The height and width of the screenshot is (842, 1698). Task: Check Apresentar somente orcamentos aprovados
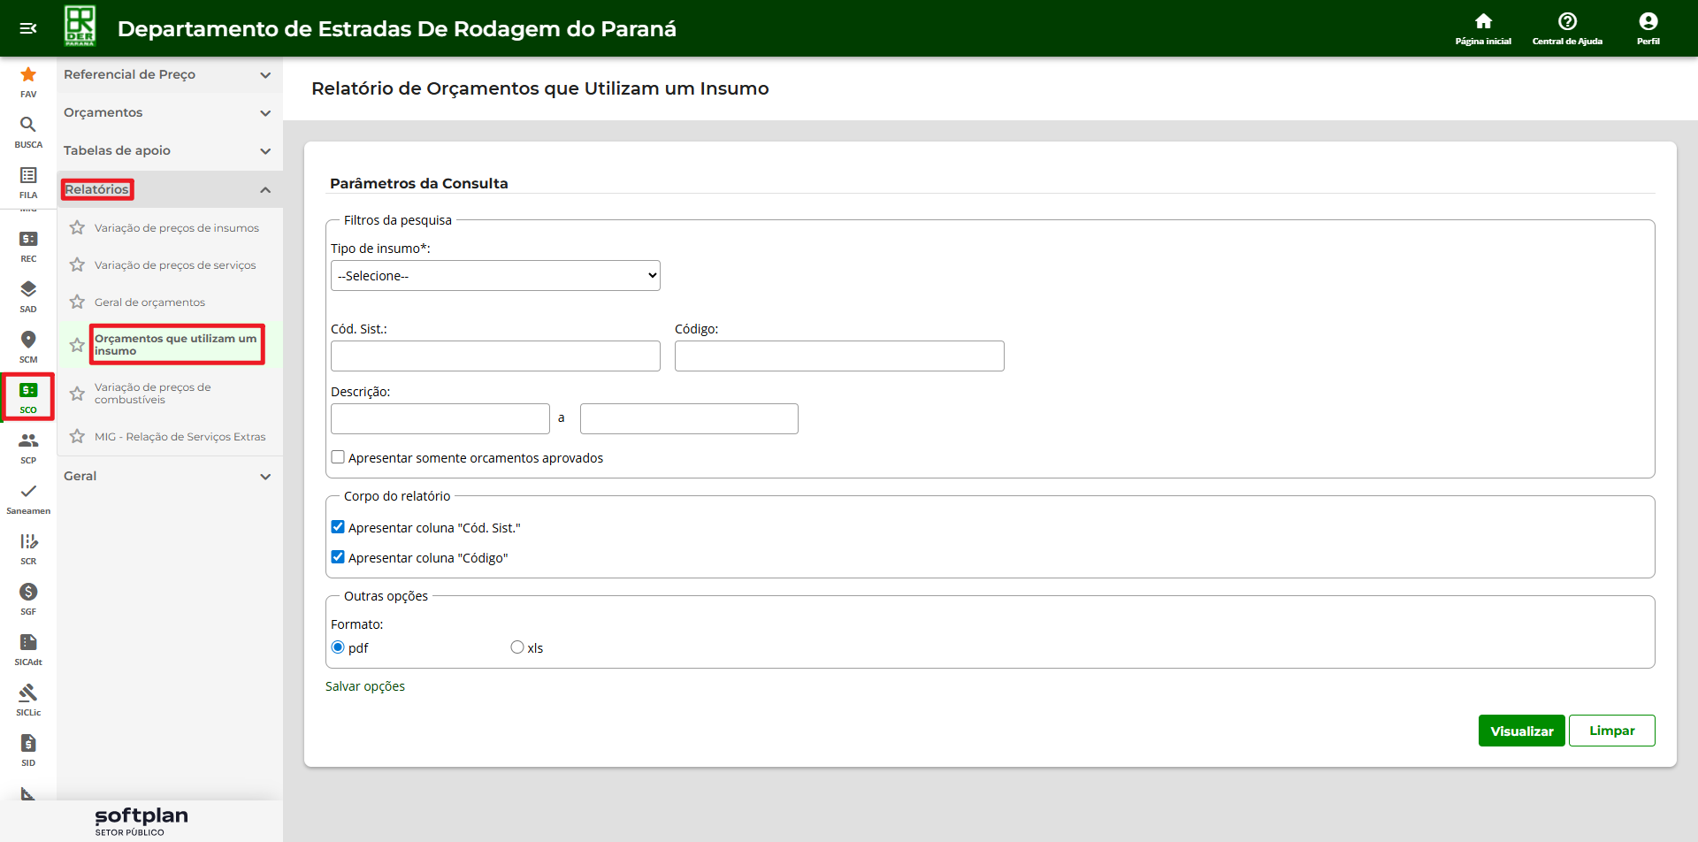coord(338,457)
